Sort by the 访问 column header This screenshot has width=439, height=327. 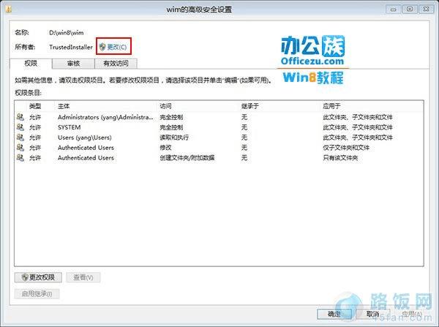coord(165,106)
